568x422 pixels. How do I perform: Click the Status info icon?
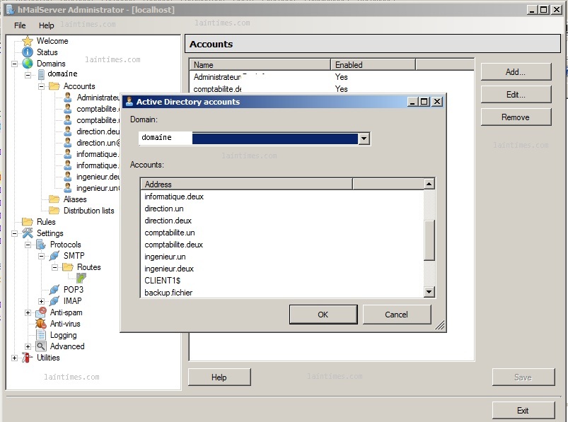[x=28, y=52]
